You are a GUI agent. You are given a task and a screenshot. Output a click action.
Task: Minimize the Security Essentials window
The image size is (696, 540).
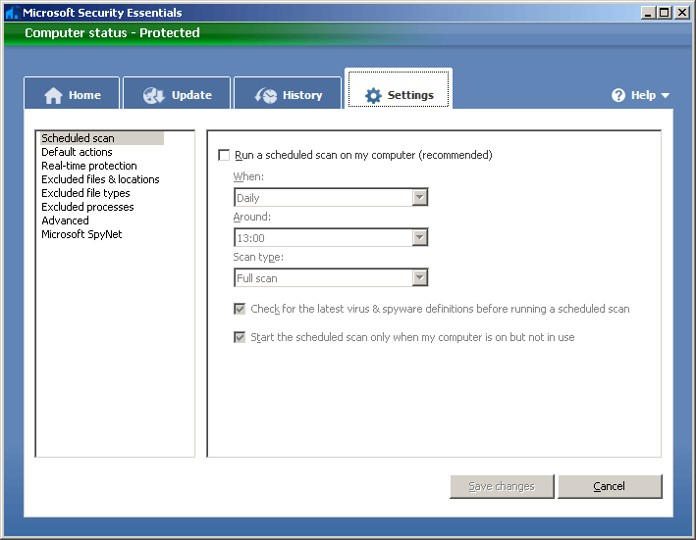pos(649,13)
